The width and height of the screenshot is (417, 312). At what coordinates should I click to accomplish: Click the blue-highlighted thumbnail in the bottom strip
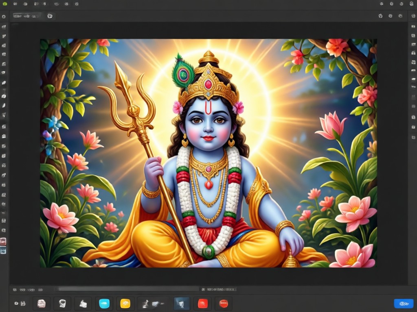(182, 303)
